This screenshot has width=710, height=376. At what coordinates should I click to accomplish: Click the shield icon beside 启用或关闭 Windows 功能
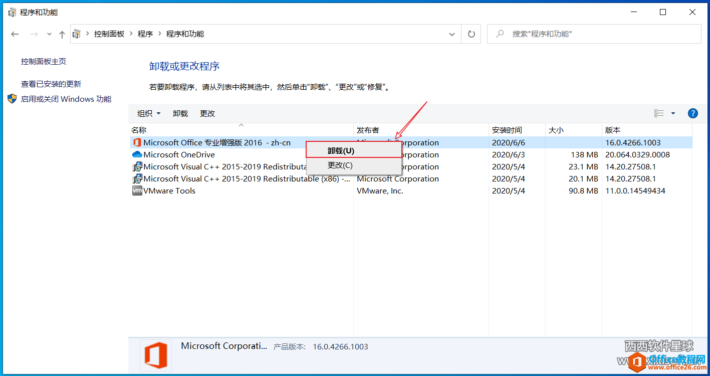[13, 98]
